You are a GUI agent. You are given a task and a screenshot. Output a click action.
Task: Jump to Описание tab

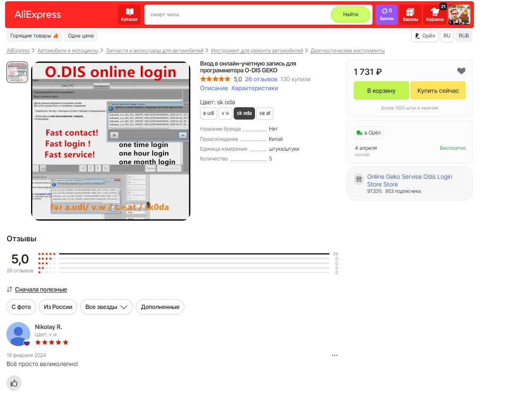click(214, 88)
